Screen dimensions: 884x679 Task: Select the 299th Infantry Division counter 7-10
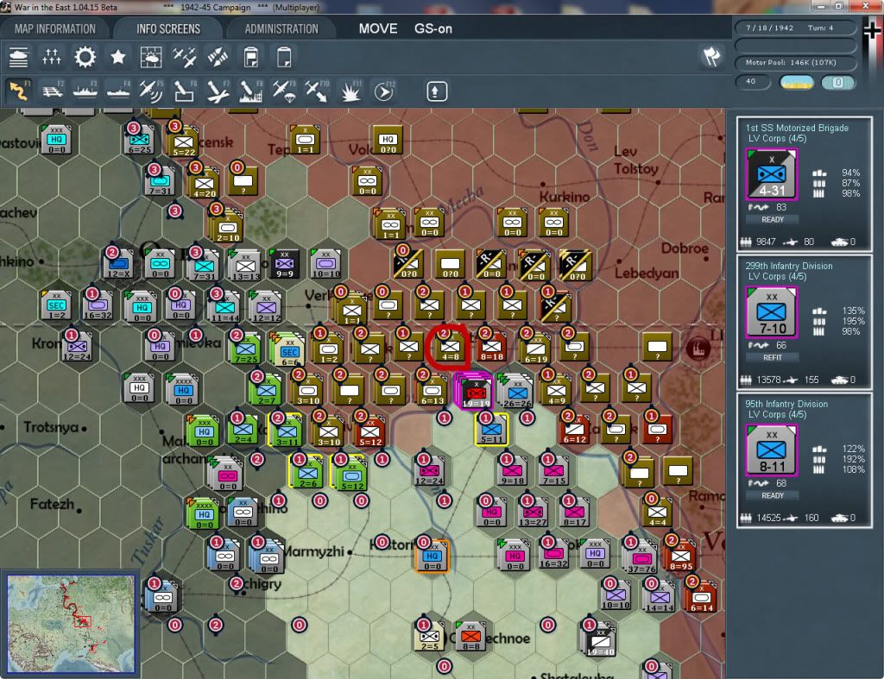coord(771,312)
